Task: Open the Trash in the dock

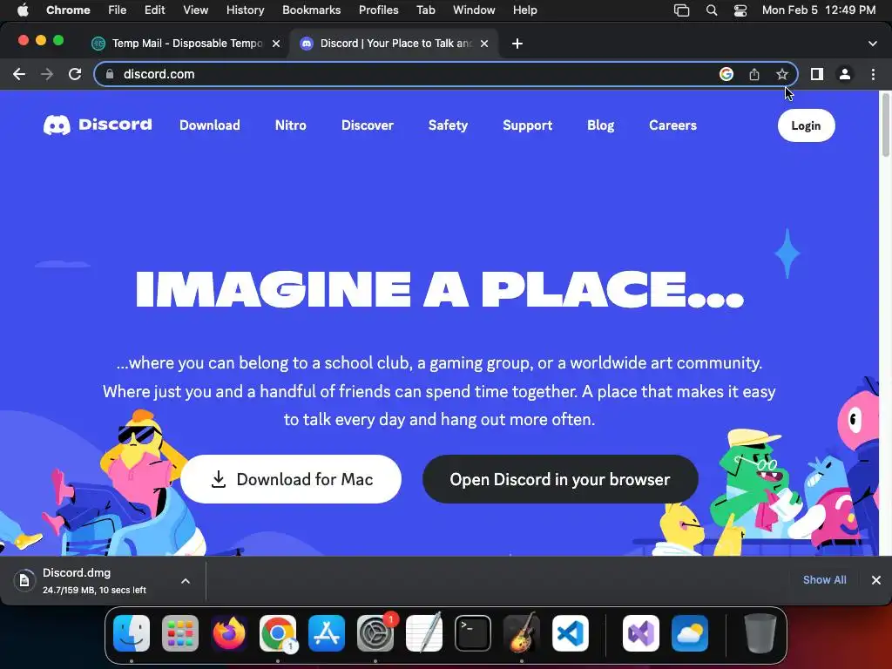Action: point(760,633)
